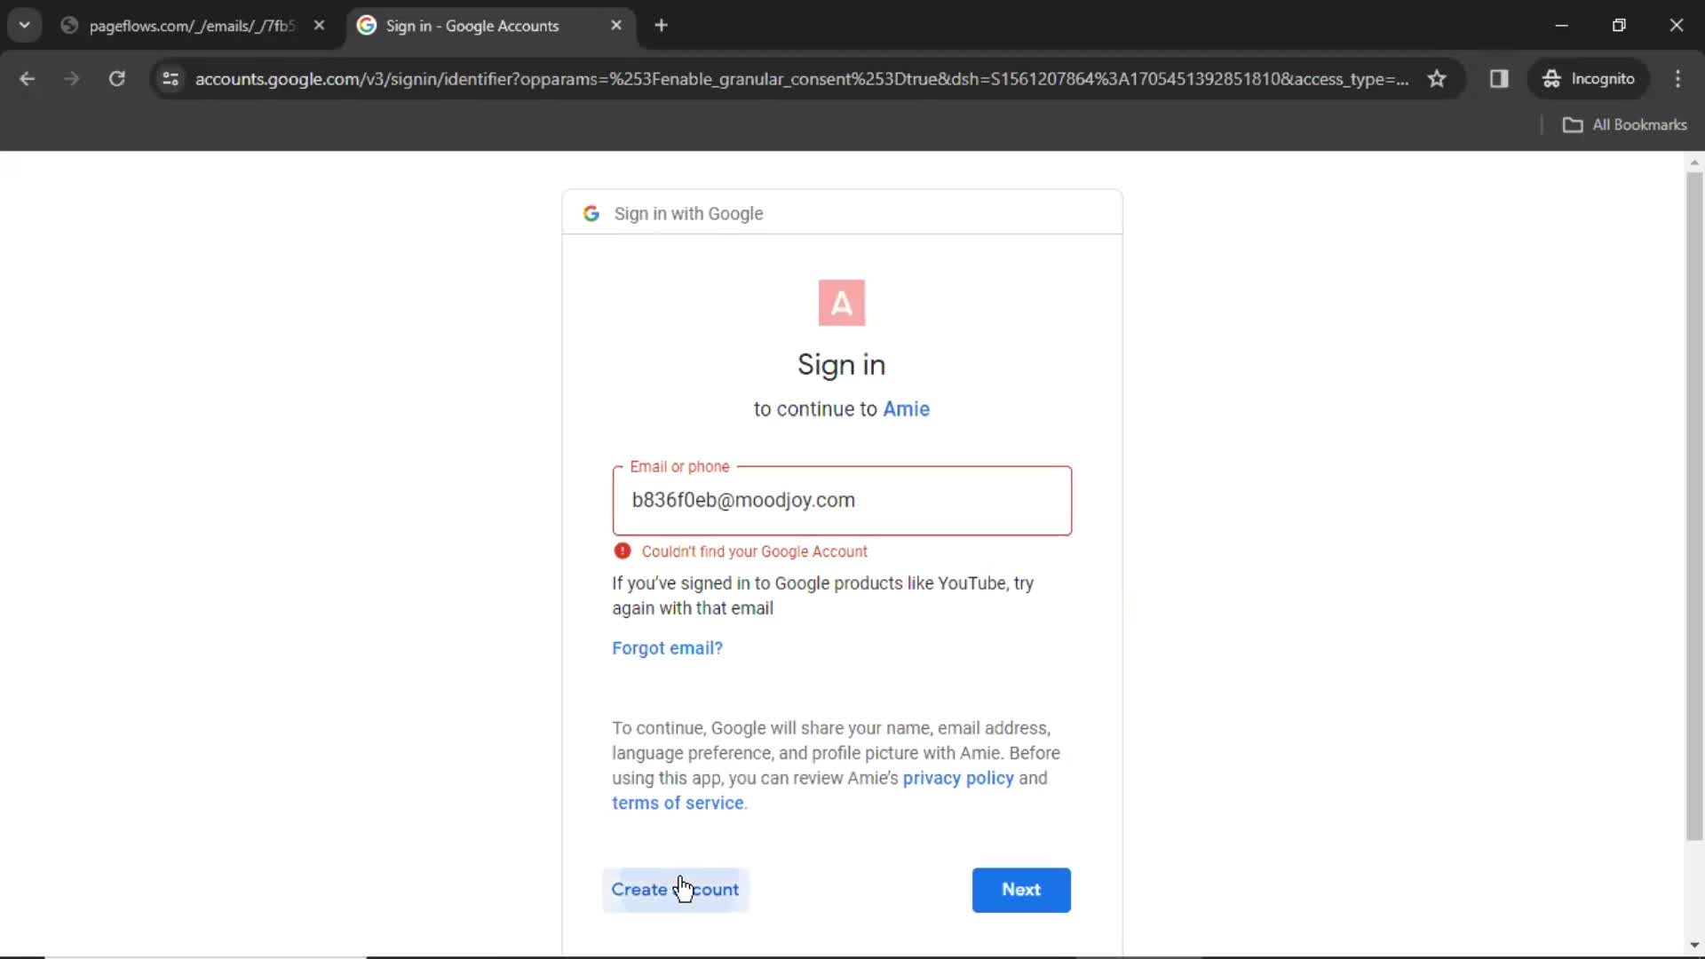Viewport: 1705px width, 959px height.
Task: Expand the browser address bar dropdown
Action: (25, 25)
